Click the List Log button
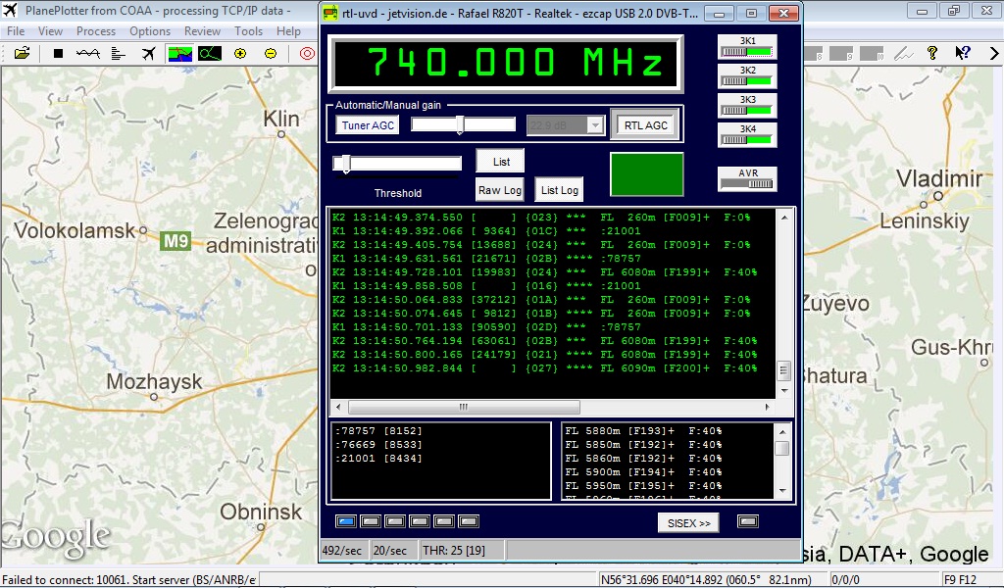 [x=559, y=190]
